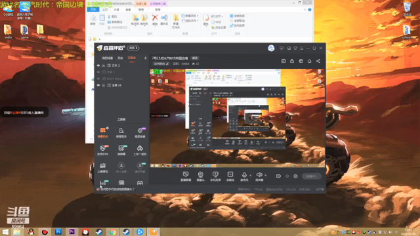Switch to the 查看 View tab in Explorer
Viewport: 420px width, 236px height.
tap(129, 10)
